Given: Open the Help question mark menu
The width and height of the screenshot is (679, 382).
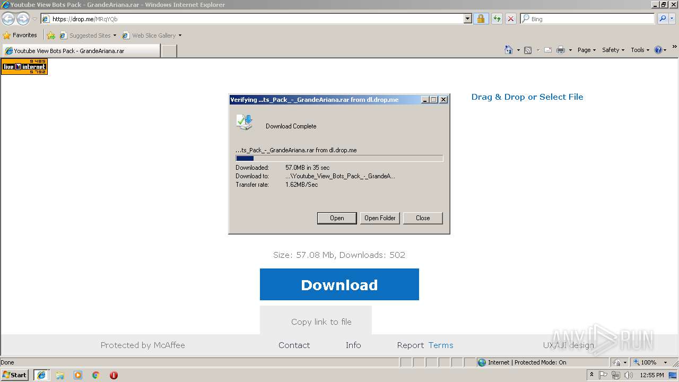Looking at the screenshot, I should 660,50.
